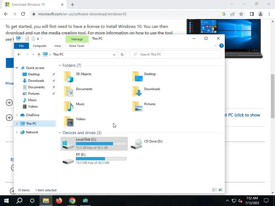The height and width of the screenshot is (206, 275).
Task: Open the Documents folder in main pane
Action: pos(68,92)
